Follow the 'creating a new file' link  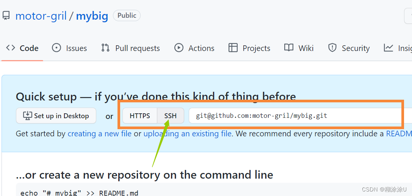100,134
